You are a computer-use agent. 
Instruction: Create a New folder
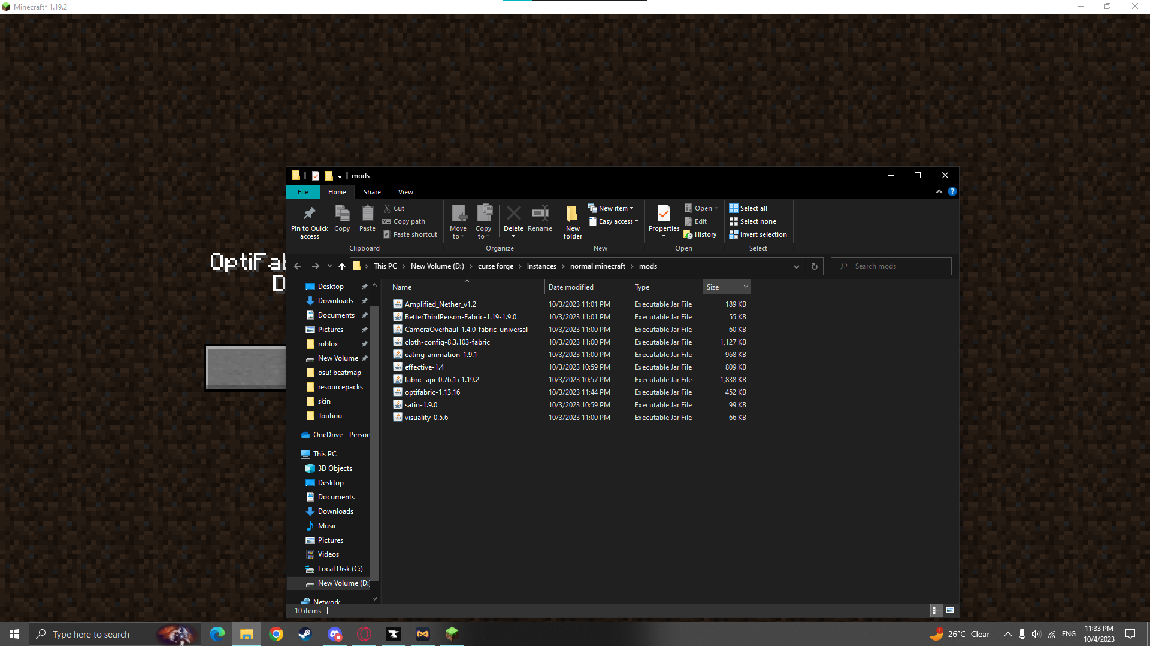572,221
